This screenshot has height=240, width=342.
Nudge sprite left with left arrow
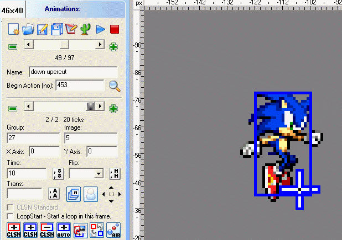[x=103, y=194]
